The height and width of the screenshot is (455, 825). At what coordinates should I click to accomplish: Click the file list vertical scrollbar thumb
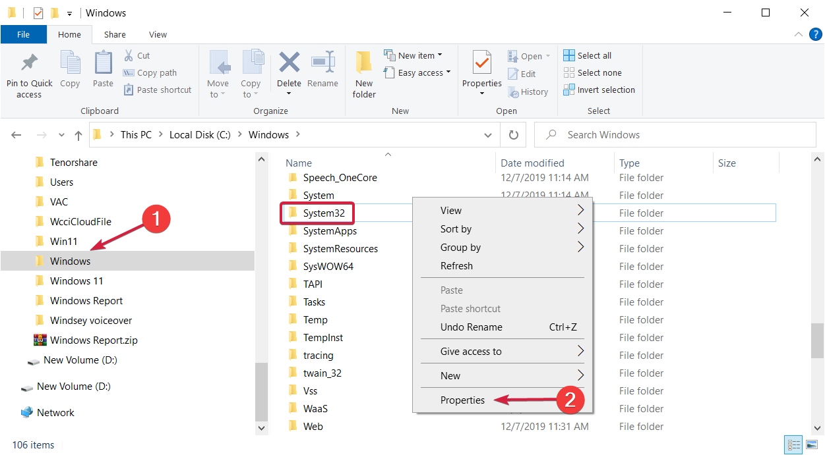coord(817,340)
